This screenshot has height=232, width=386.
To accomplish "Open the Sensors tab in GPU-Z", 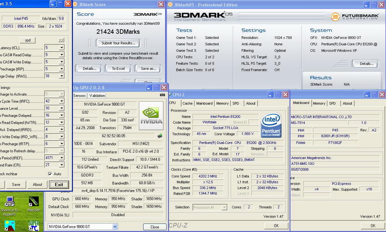I will [x=79, y=96].
